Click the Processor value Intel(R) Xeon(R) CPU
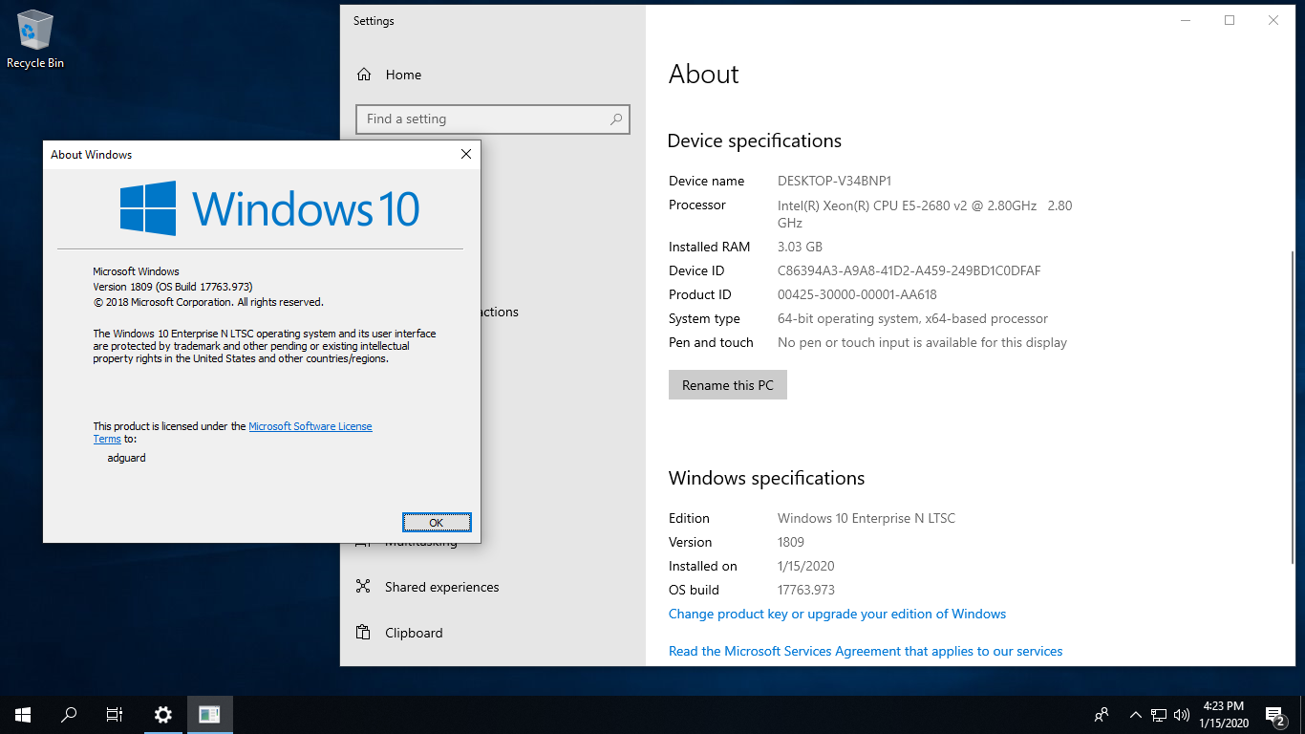The height and width of the screenshot is (734, 1305). click(x=925, y=214)
